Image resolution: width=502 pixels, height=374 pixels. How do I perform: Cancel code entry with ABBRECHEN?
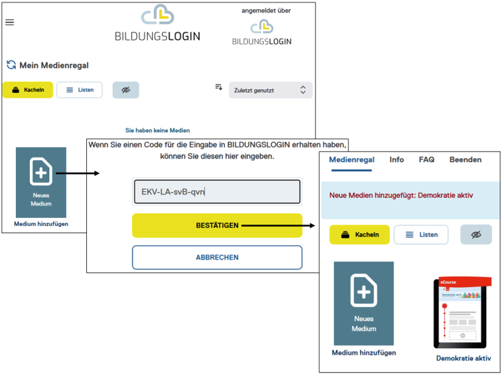pyautogui.click(x=217, y=258)
